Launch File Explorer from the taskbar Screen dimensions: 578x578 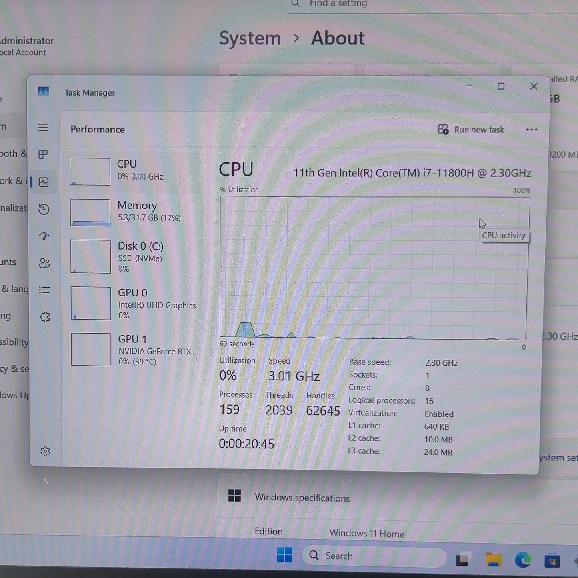[x=493, y=560]
